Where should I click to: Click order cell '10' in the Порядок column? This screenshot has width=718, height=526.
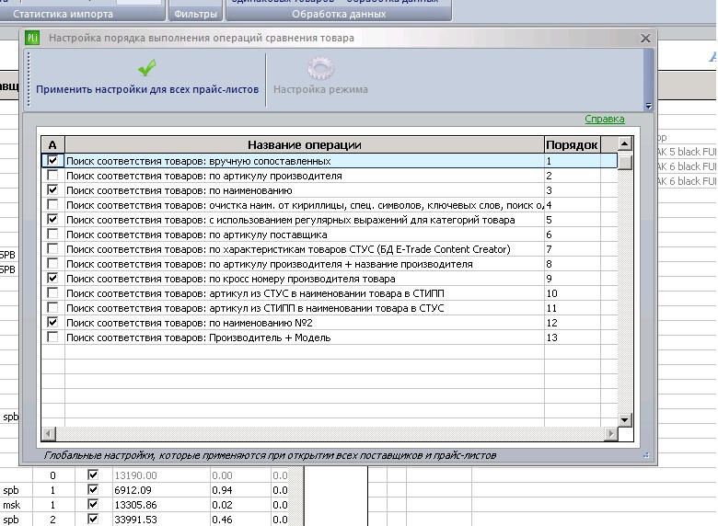573,293
